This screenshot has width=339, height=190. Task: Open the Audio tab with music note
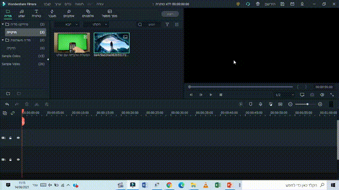click(21, 13)
